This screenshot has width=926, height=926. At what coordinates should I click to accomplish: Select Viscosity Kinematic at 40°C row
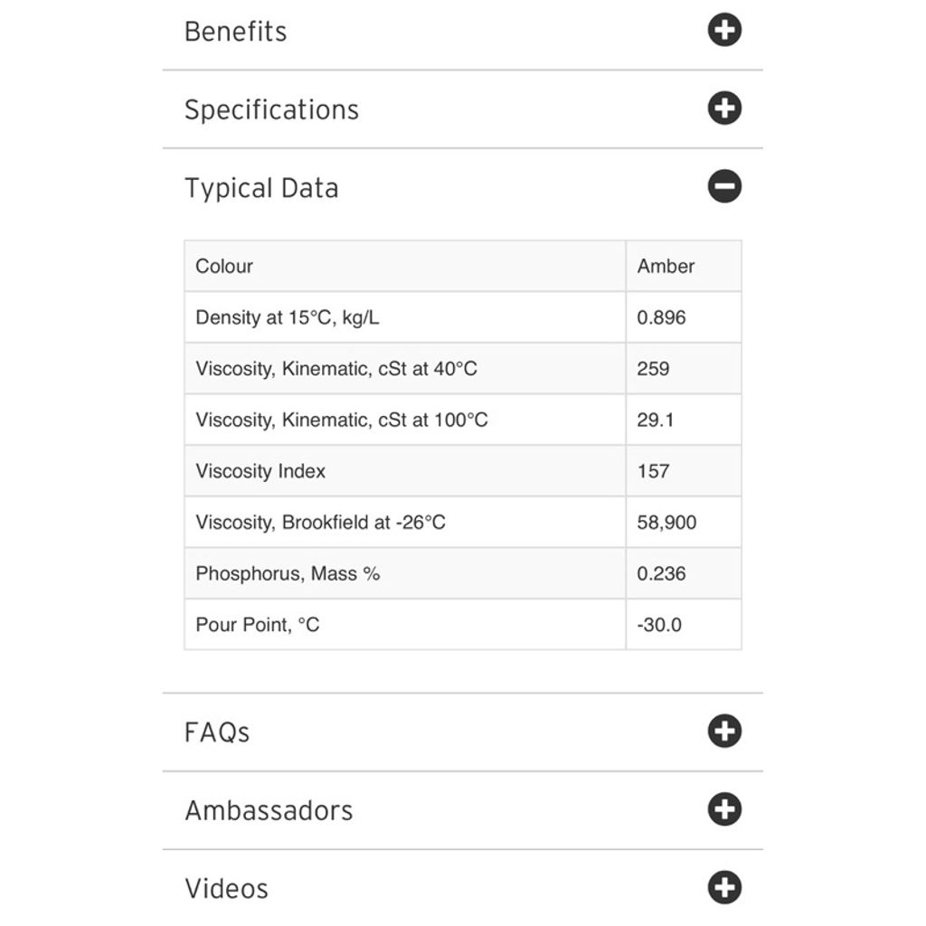pos(463,369)
